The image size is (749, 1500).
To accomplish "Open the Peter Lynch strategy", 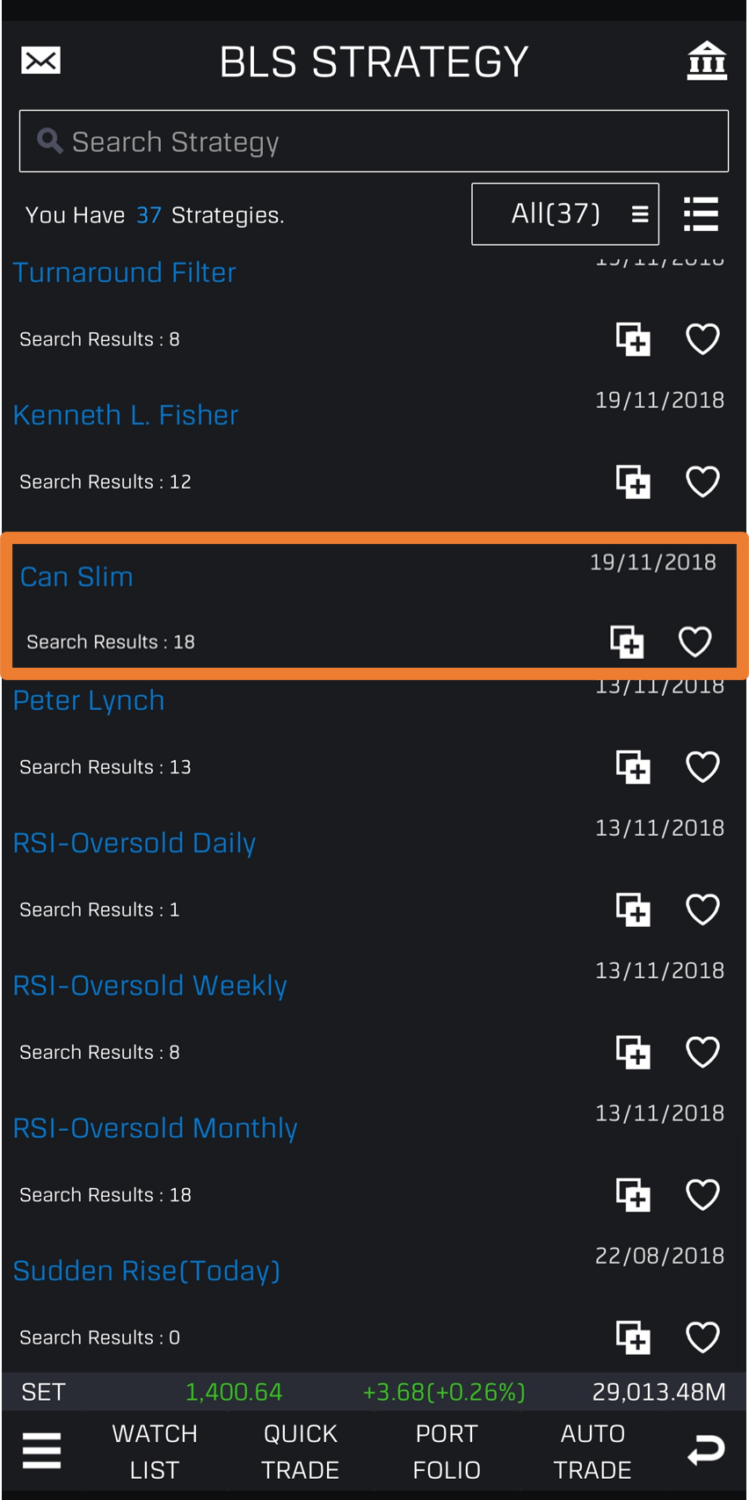I will coord(89,700).
